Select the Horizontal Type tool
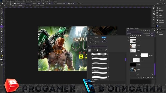 (x=2, y=44)
